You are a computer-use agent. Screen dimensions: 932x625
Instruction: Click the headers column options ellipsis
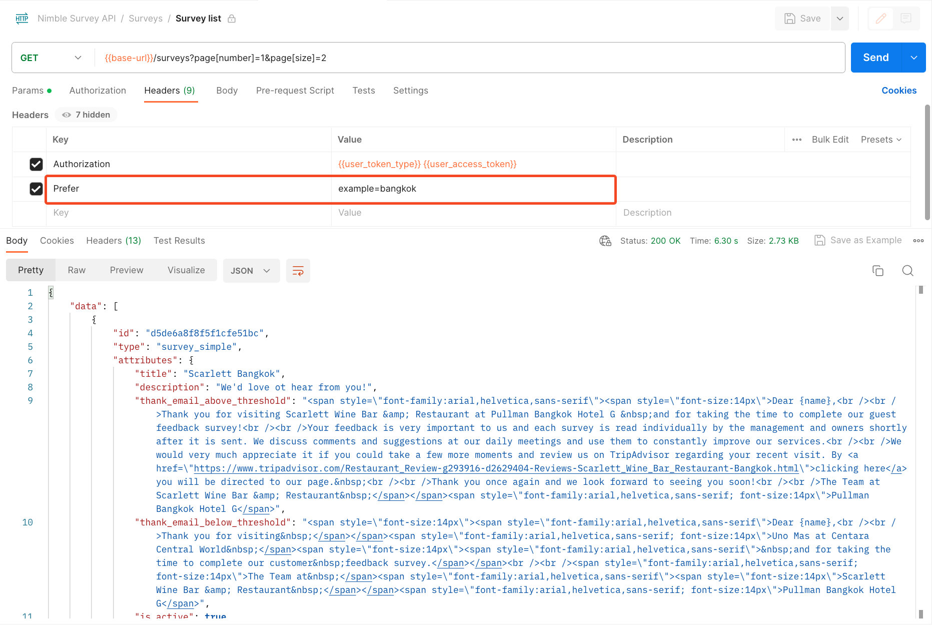(797, 140)
